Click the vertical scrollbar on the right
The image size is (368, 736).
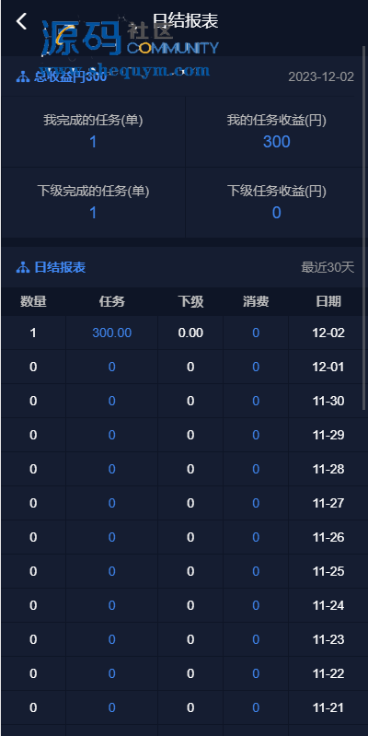(364, 228)
